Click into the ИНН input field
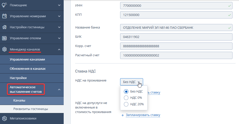 point(176,6)
